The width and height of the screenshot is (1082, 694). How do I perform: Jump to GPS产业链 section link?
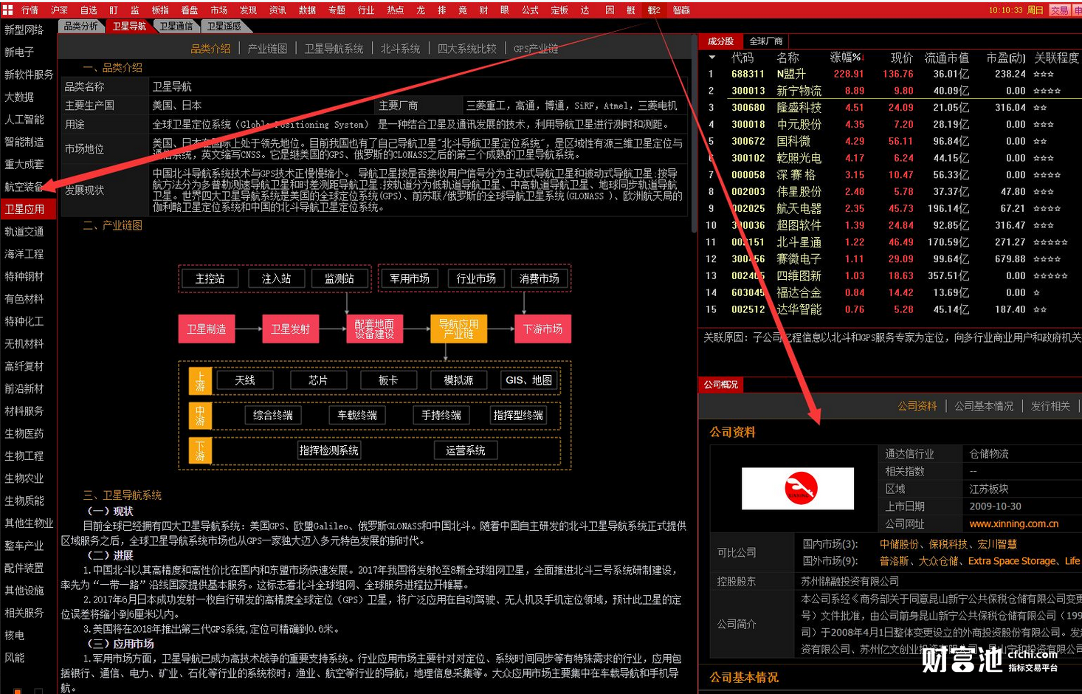535,49
